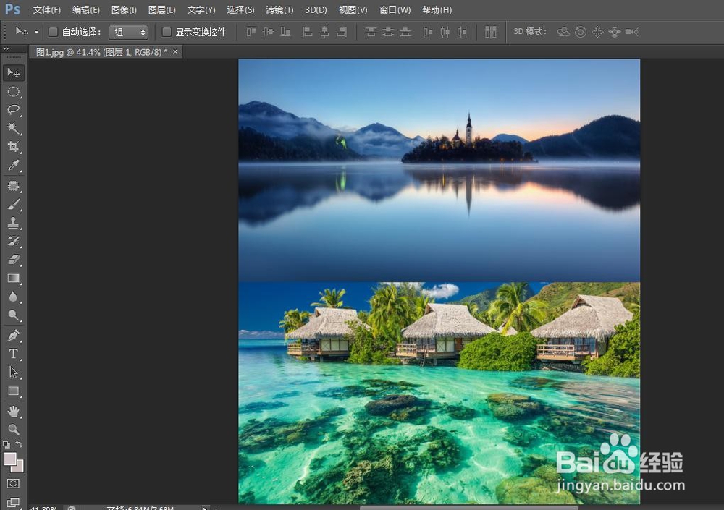The image size is (724, 510).
Task: Select the History Brush tool
Action: tap(13, 241)
